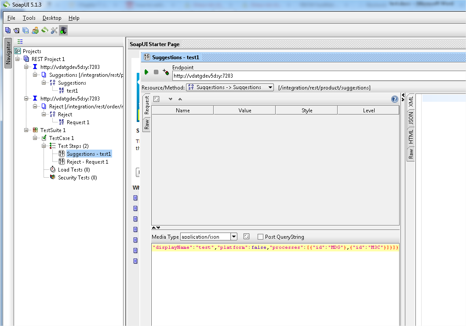Open the blue help icon in request editor
Viewport: 466px width, 326px height.
[395, 99]
